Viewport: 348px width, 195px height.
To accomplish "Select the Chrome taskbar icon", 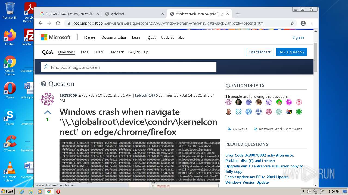I will click(x=49, y=191).
